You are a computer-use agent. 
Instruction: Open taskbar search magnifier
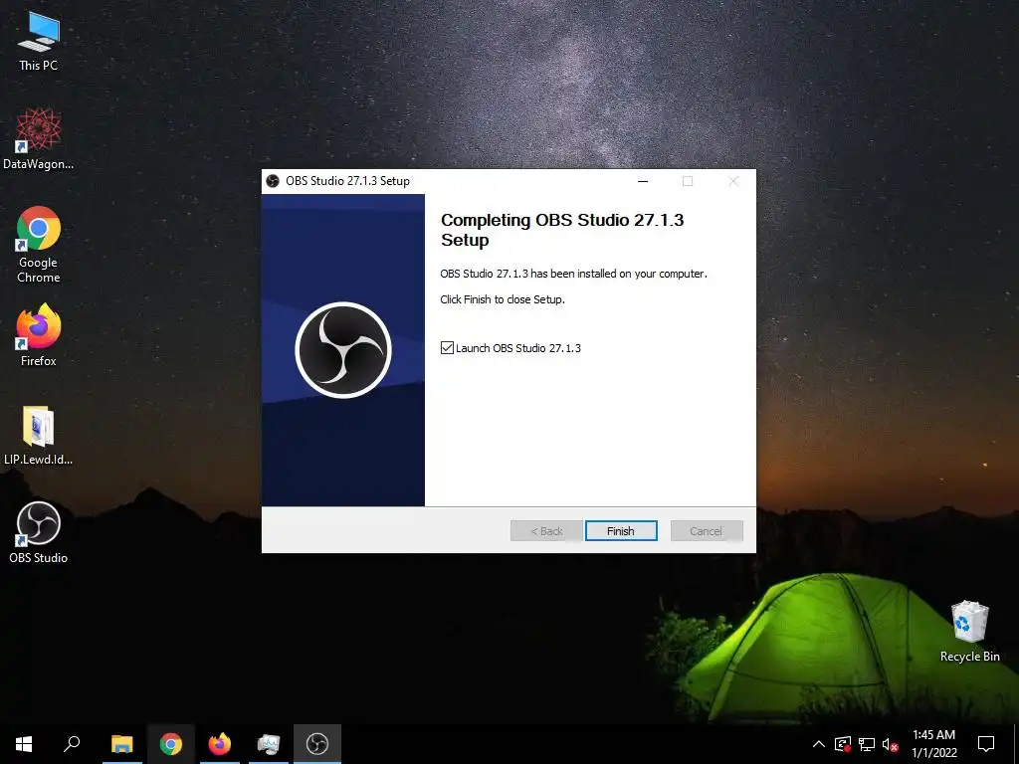click(72, 744)
